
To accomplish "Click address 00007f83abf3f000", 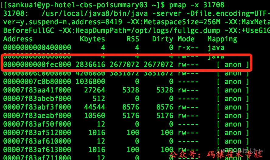I will coord(37,107).
